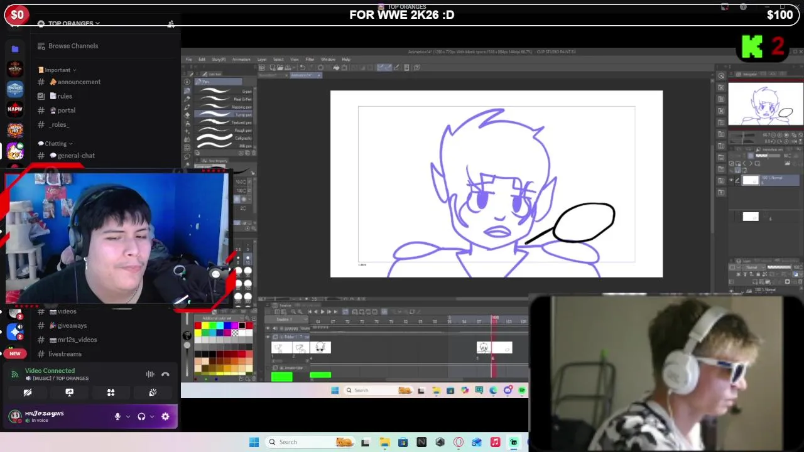This screenshot has height=452, width=804.
Task: Open File Explorer from outer taskbar
Action: tap(384, 442)
